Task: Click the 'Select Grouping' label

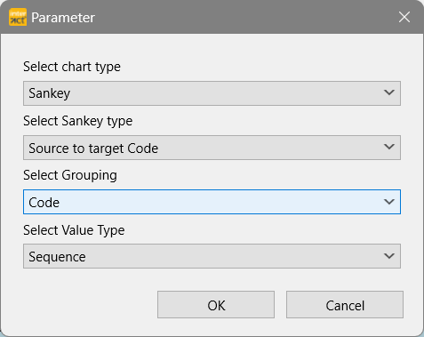Action: pyautogui.click(x=70, y=175)
